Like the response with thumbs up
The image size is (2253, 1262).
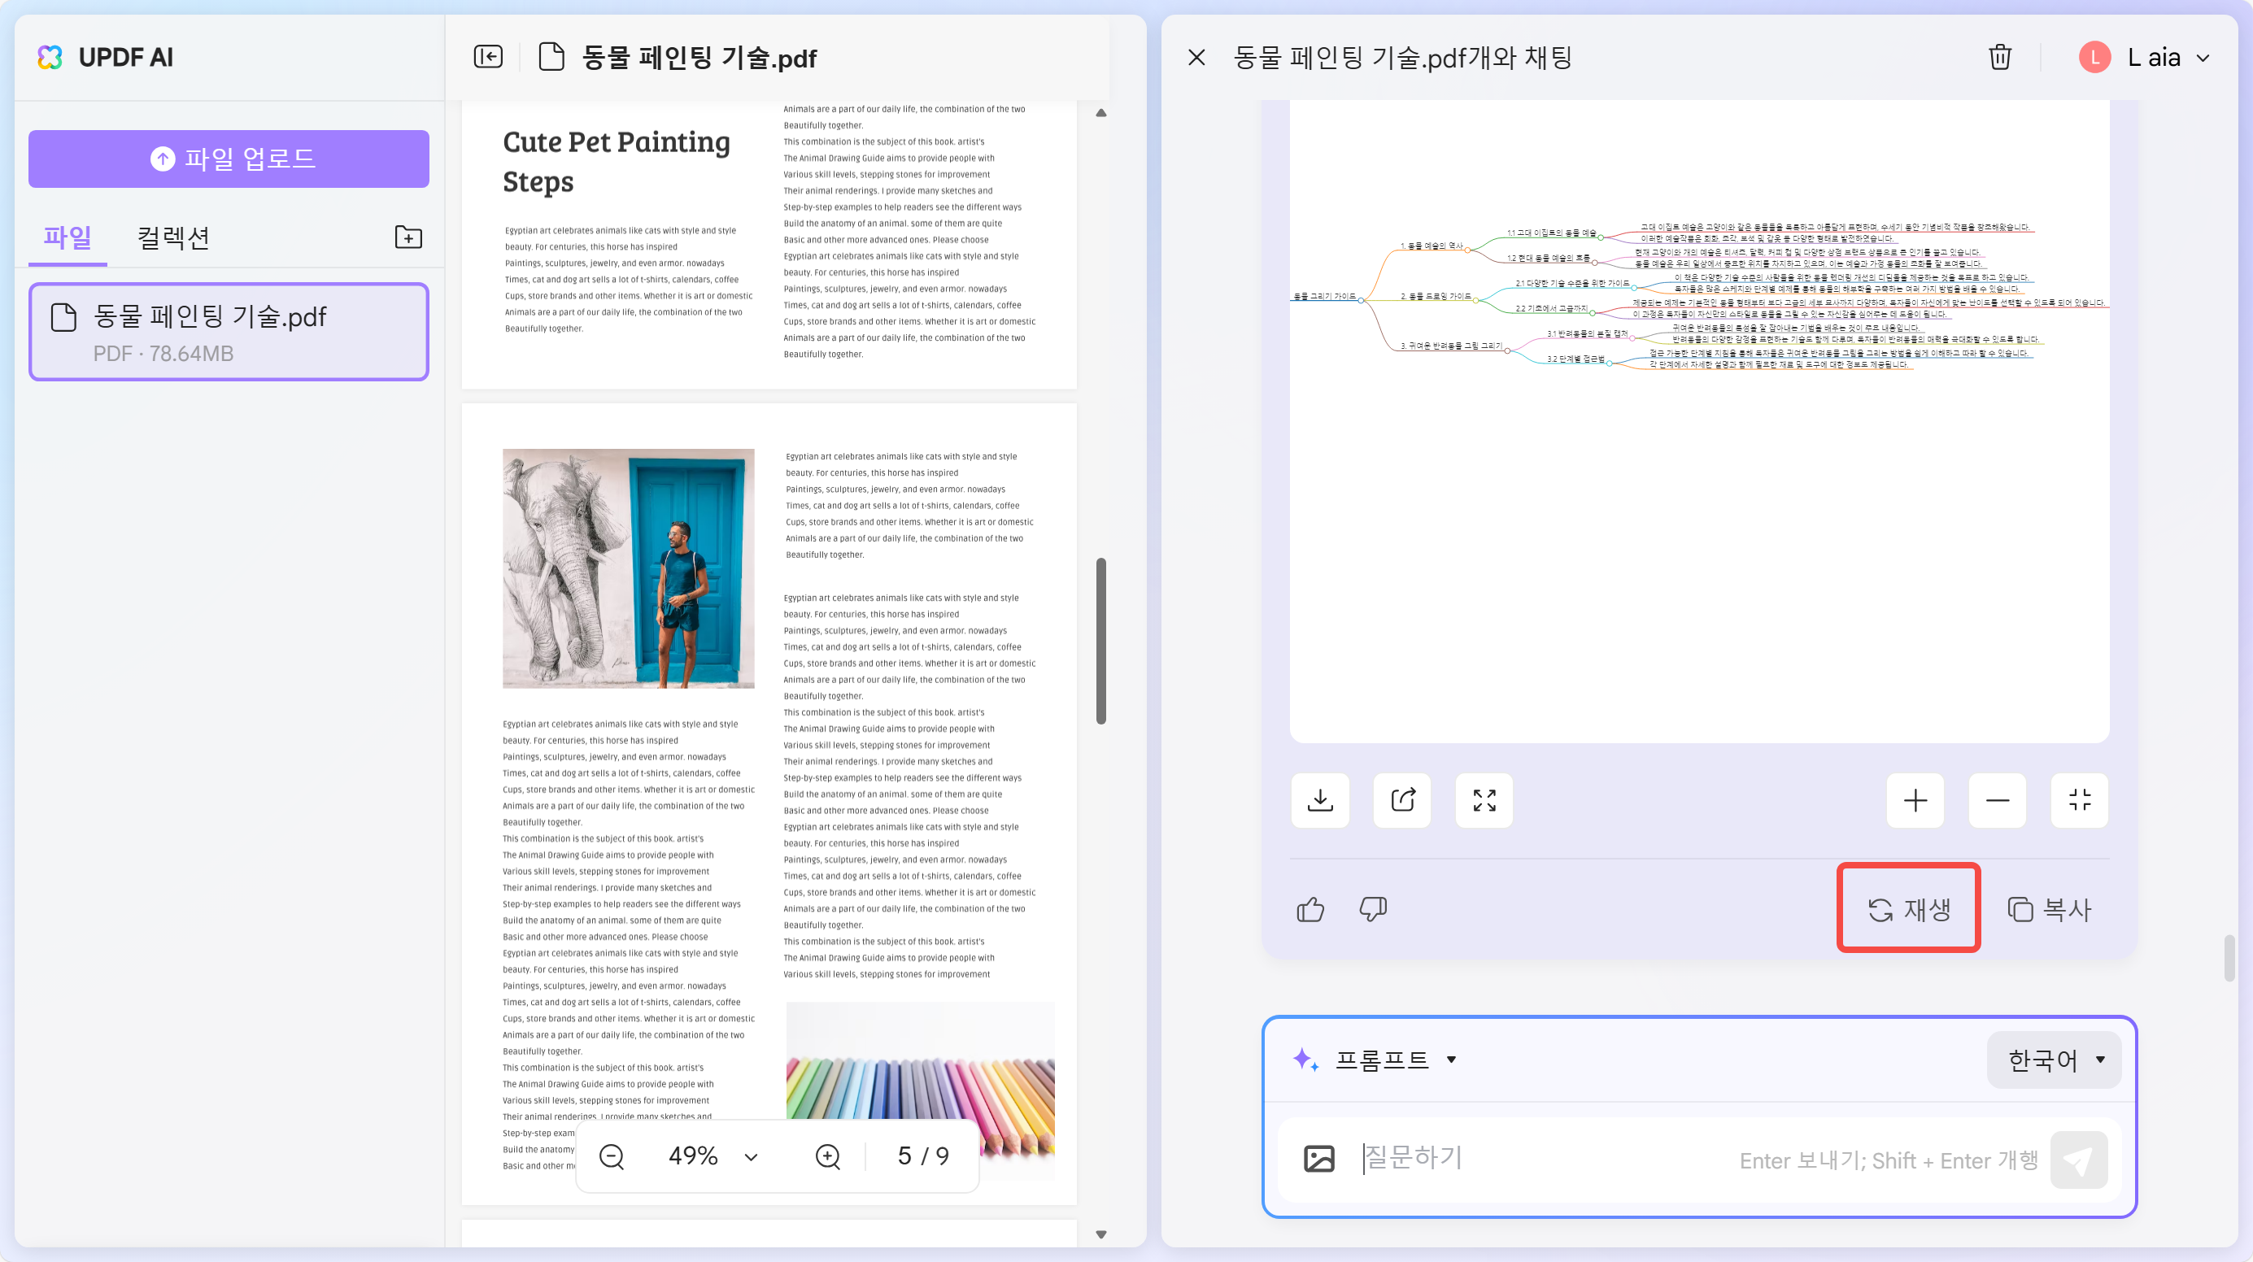[1310, 910]
